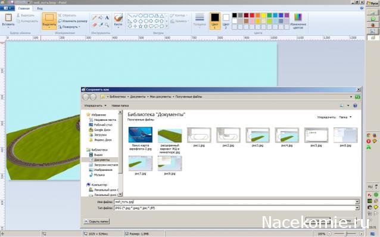Pick the yellow swatch in the color palette
This screenshot has height=237, width=380.
coord(263,15)
